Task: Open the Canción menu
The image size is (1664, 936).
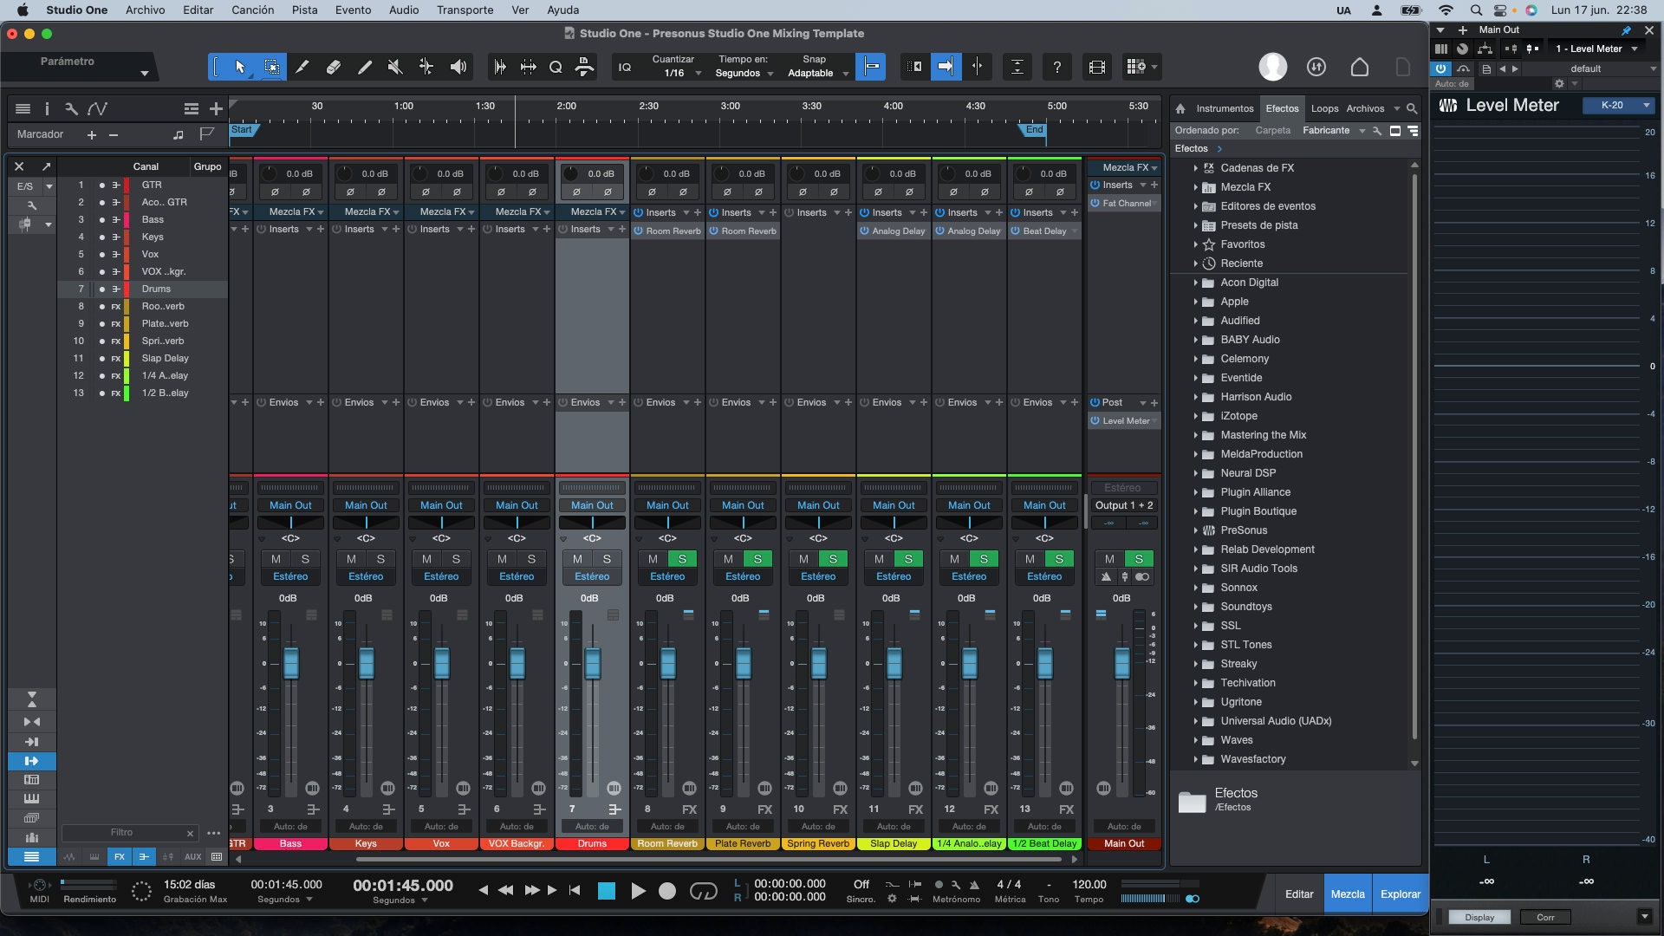Action: point(252,10)
